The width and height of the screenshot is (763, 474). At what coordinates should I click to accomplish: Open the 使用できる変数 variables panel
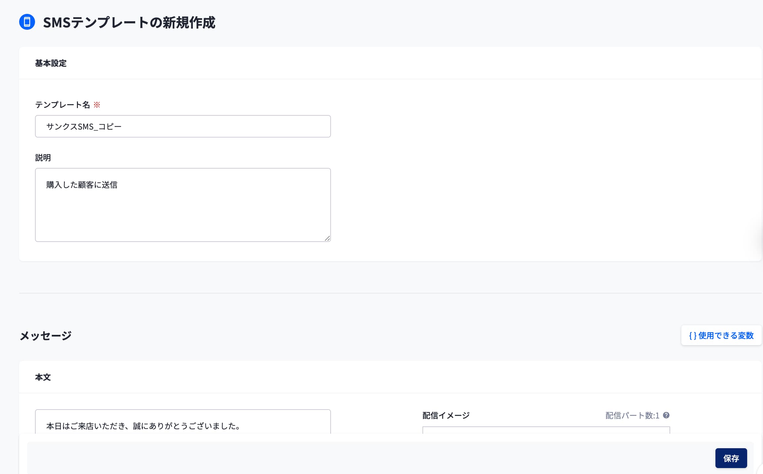721,336
